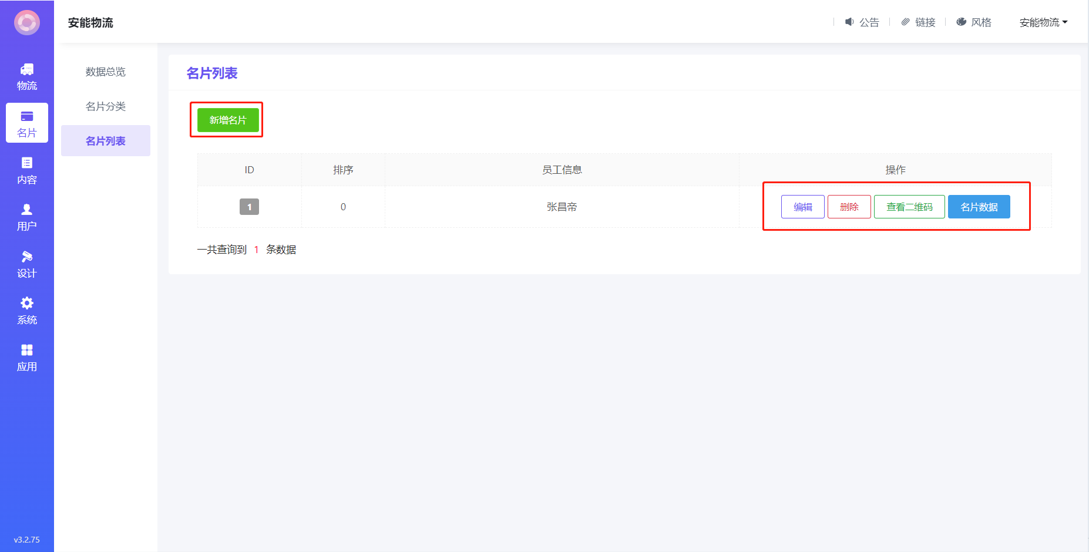1089x552 pixels.
Task: Open the 系统 settings gear icon
Action: point(27,303)
